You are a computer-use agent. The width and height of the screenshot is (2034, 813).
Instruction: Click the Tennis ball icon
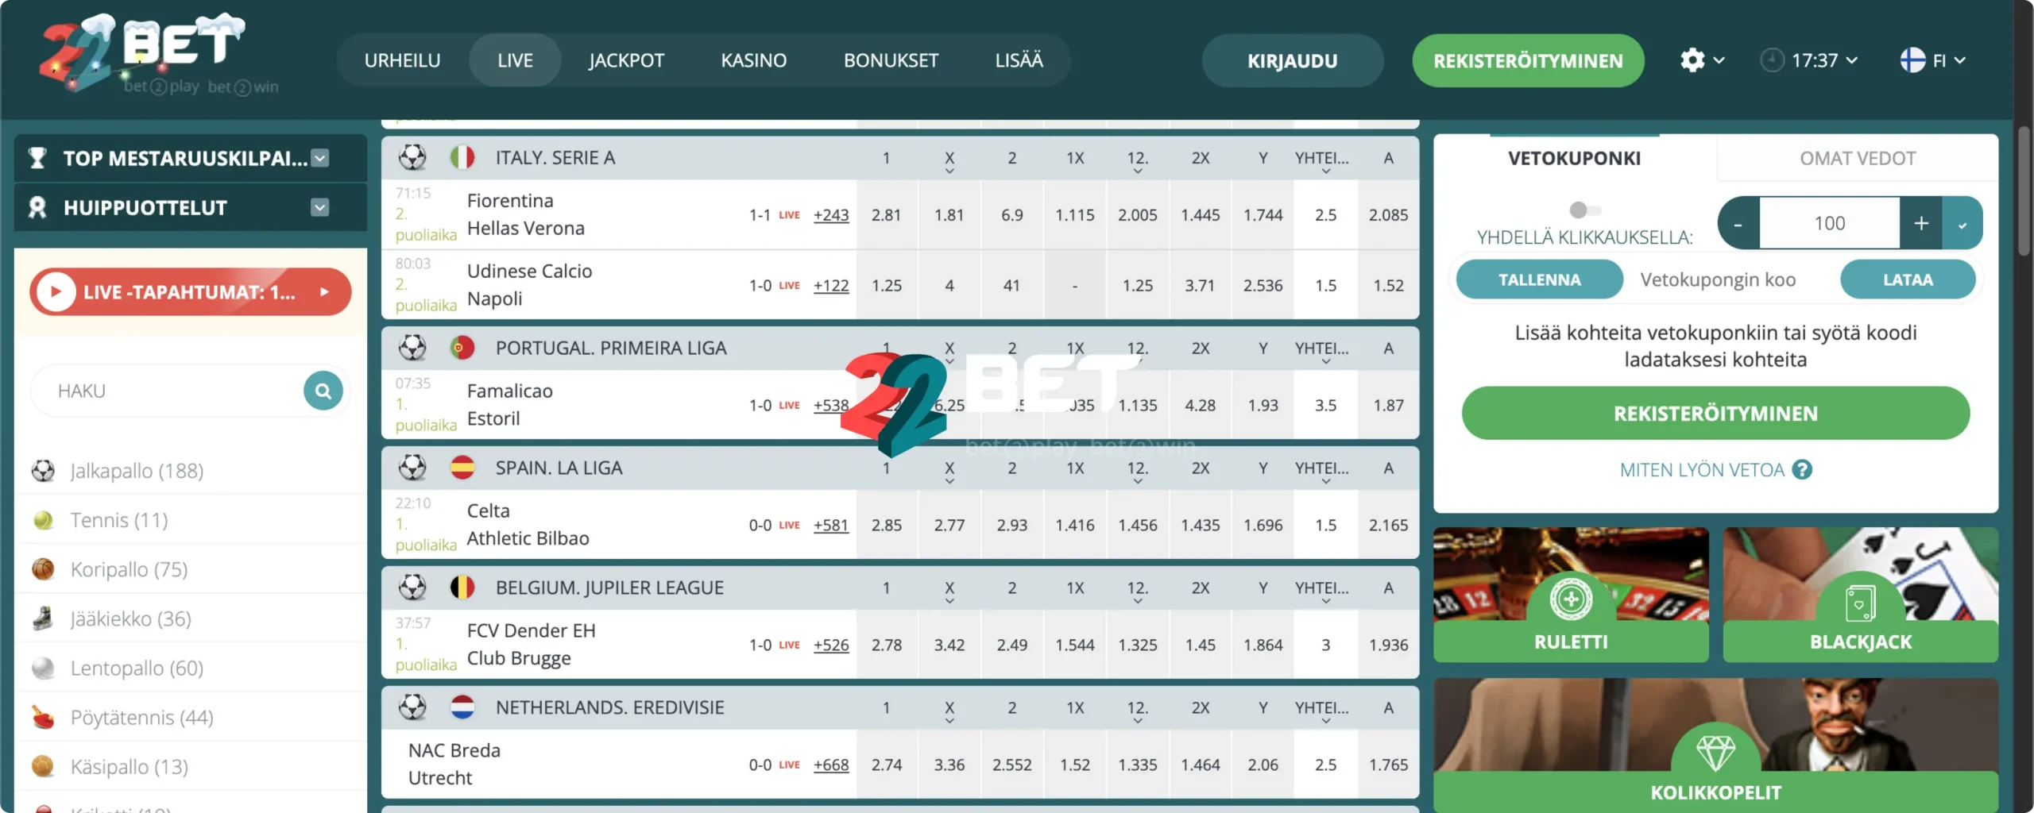pyautogui.click(x=43, y=520)
